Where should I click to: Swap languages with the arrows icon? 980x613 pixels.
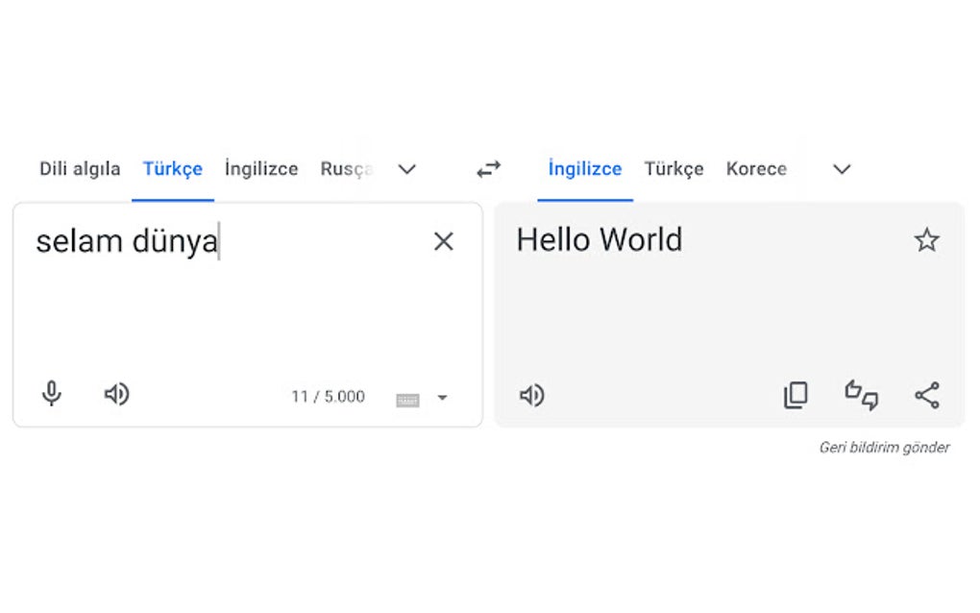(x=489, y=169)
